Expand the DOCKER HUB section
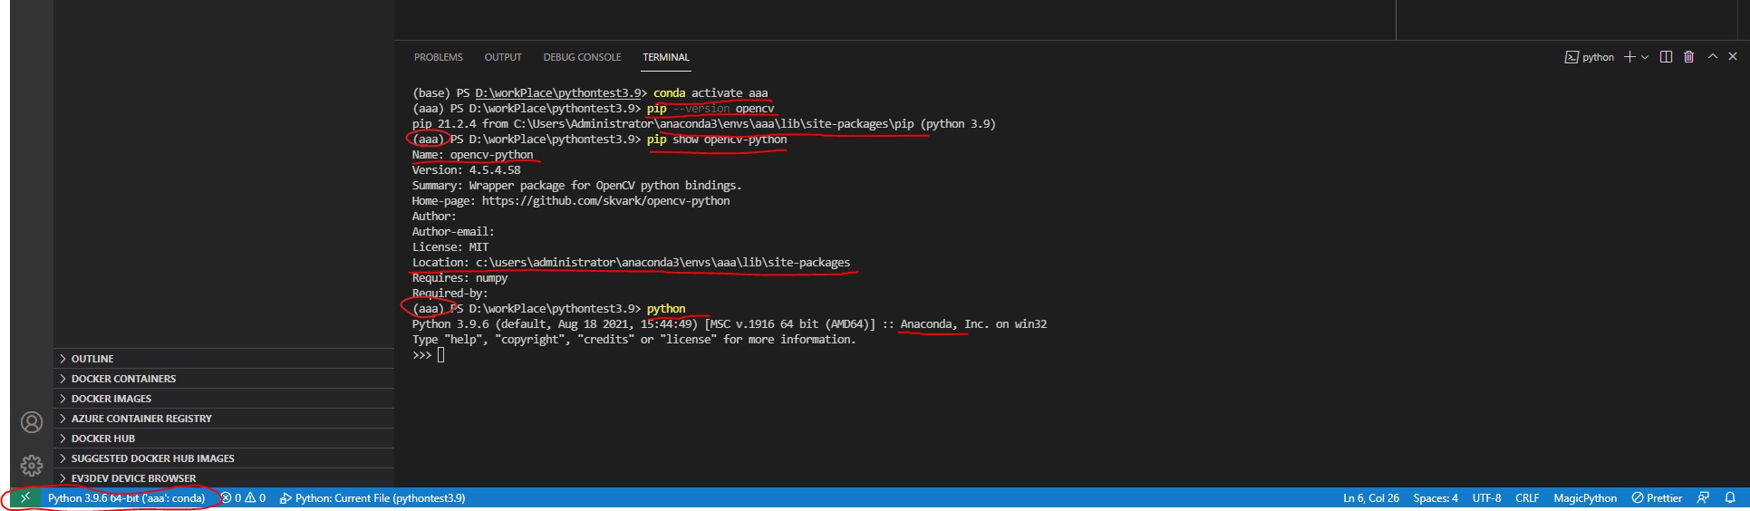1750x511 pixels. tap(224, 439)
